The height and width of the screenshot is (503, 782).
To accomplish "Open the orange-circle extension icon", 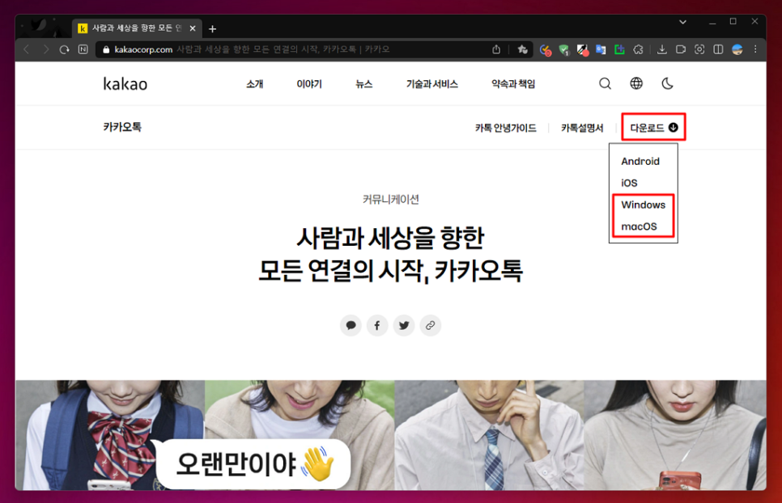I will pyautogui.click(x=546, y=50).
